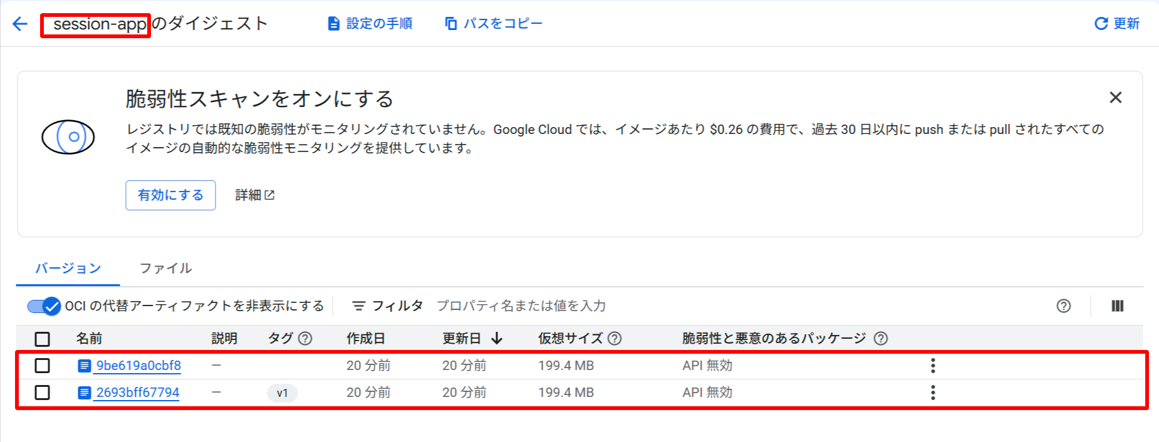Dismiss the vulnerability scan banner
Image resolution: width=1159 pixels, height=442 pixels.
[1115, 98]
